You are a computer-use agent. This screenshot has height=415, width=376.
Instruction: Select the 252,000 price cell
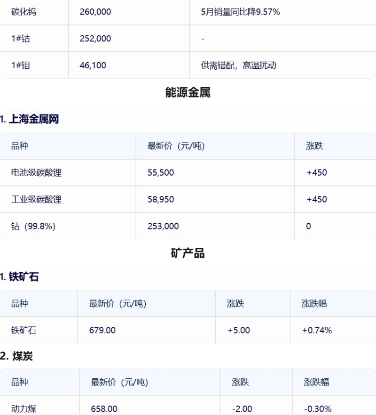[95, 39]
